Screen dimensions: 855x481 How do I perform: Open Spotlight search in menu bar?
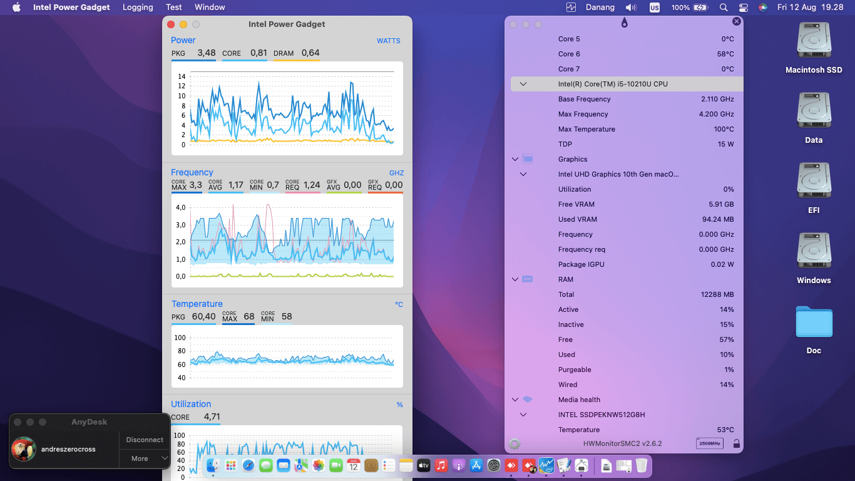pos(724,8)
